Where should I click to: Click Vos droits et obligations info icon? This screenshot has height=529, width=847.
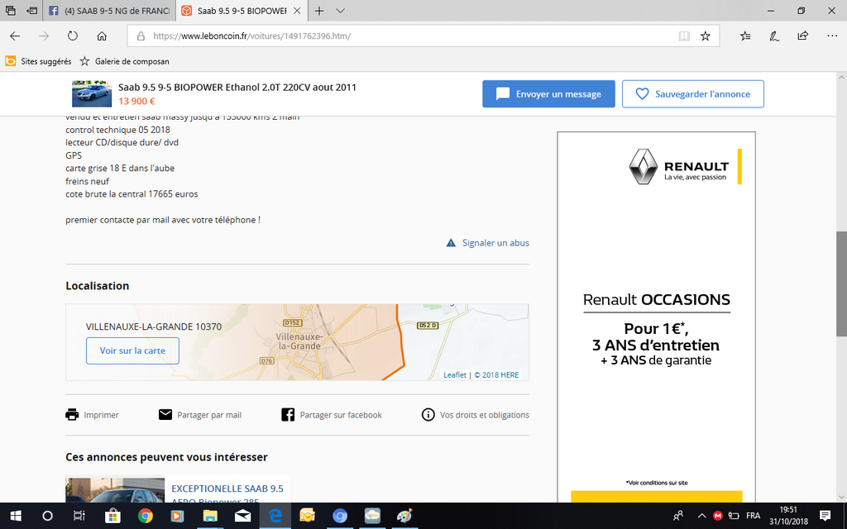(428, 415)
